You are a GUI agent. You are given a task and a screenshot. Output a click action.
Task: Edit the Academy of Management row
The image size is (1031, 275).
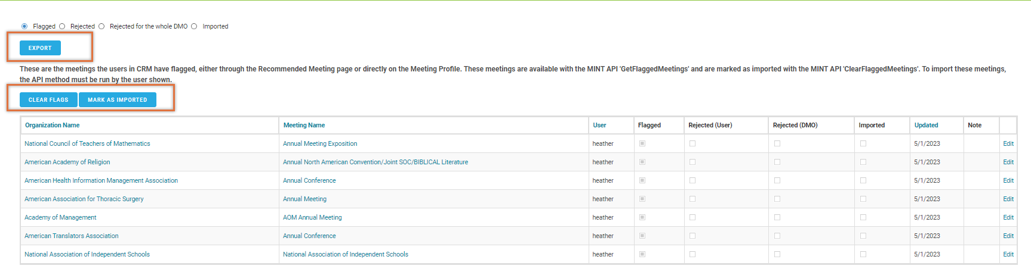[1008, 217]
